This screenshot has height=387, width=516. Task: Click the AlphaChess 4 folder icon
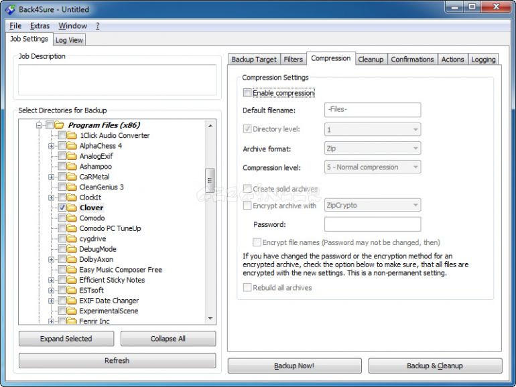72,146
